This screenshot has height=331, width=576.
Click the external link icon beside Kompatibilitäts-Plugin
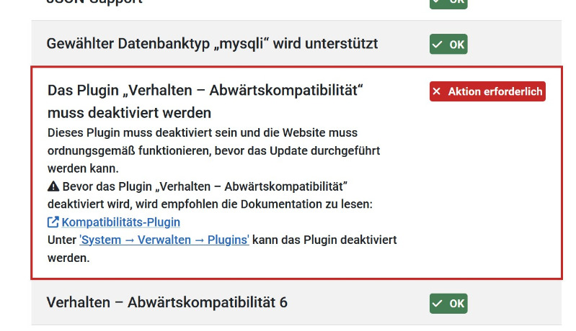click(53, 222)
